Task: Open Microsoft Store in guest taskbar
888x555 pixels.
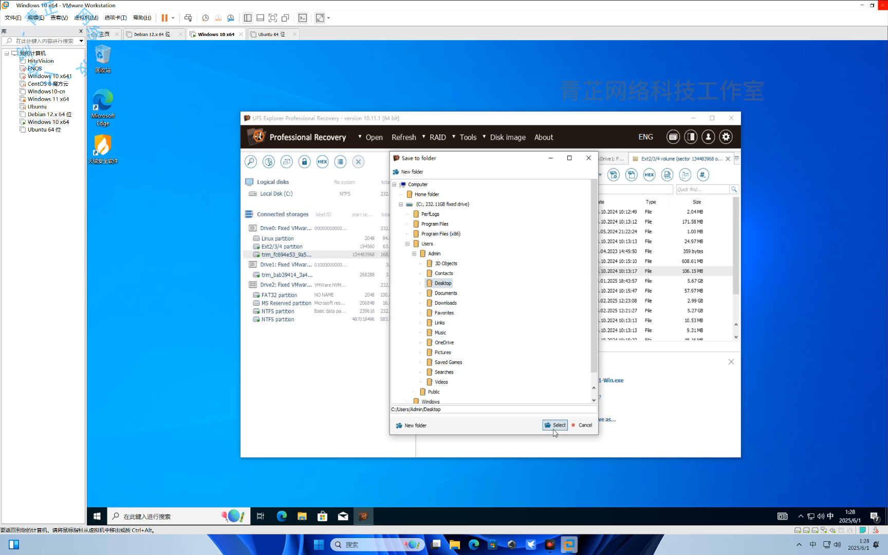Action: pyautogui.click(x=322, y=516)
